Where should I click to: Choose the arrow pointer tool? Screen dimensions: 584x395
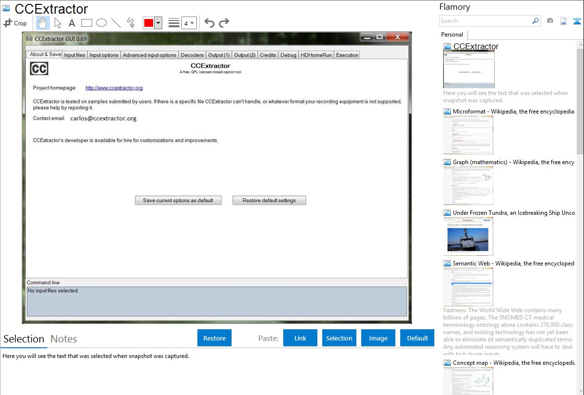pyautogui.click(x=58, y=23)
